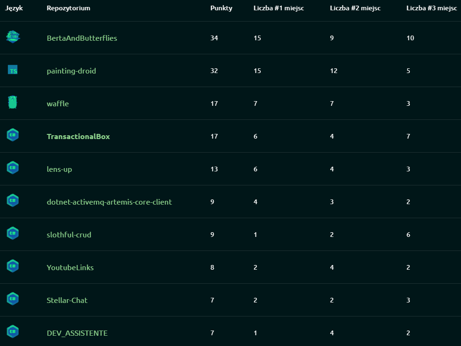Open the slothful-crud repository link
The height and width of the screenshot is (346, 461).
tap(69, 235)
